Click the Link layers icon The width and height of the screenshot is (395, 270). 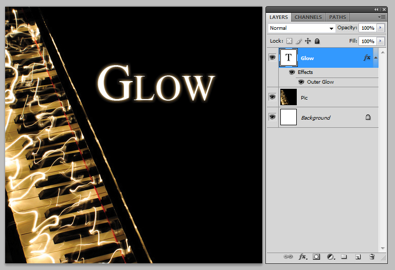[x=289, y=256]
